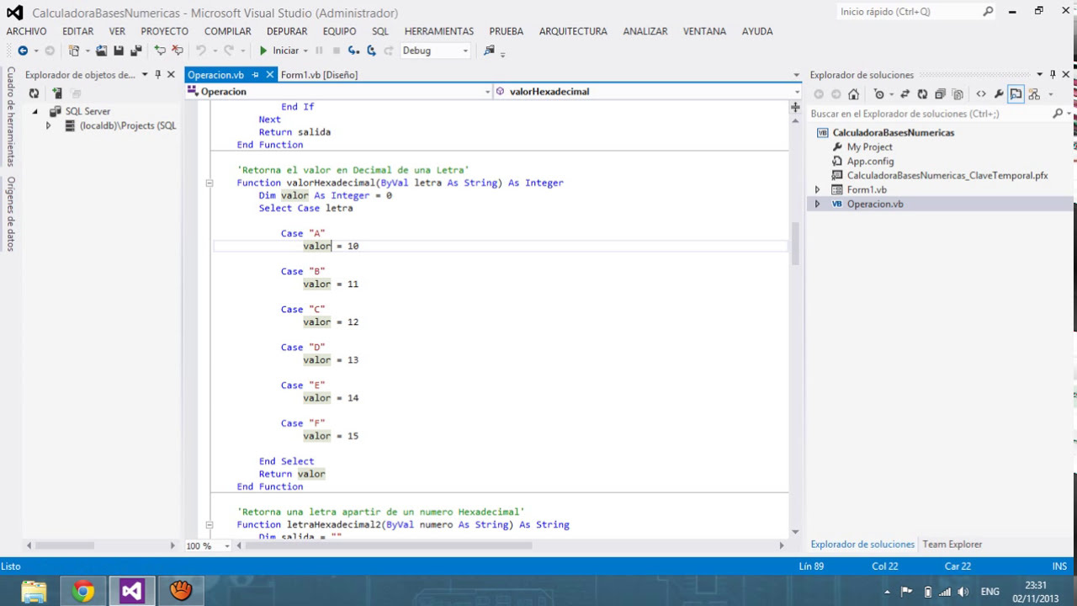The width and height of the screenshot is (1077, 606).
Task: Click the New Project toolbar icon
Action: 74,50
